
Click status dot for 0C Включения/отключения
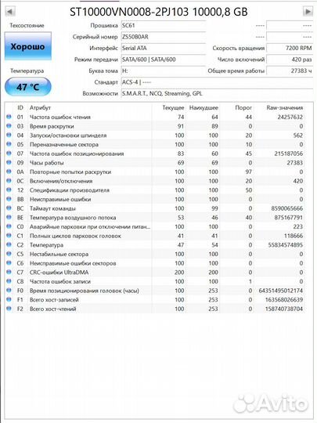[9, 181]
